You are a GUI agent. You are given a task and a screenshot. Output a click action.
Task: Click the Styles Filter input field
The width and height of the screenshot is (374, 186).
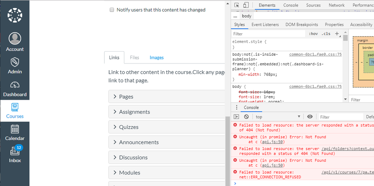(x=269, y=34)
